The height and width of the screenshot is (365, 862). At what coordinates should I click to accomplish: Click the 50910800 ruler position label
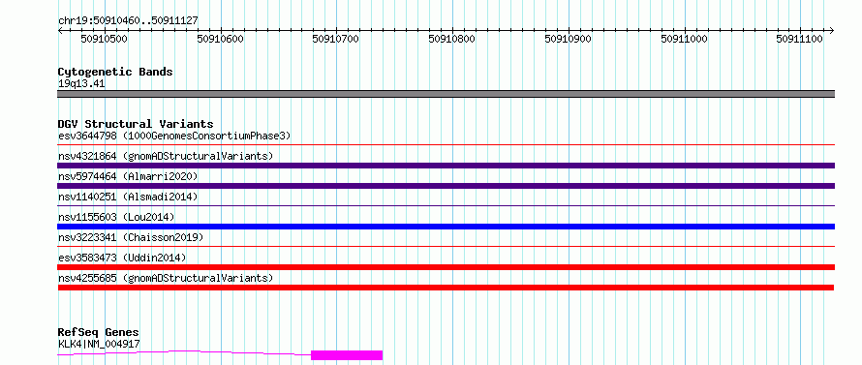pyautogui.click(x=452, y=39)
